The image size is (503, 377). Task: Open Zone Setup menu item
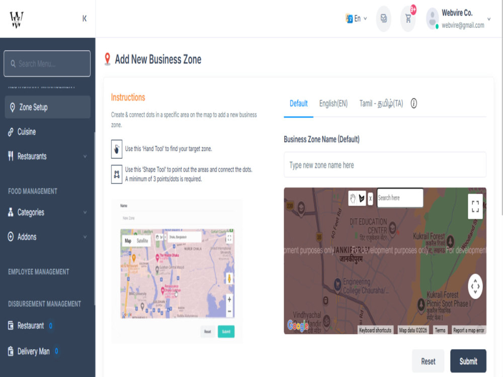47,107
